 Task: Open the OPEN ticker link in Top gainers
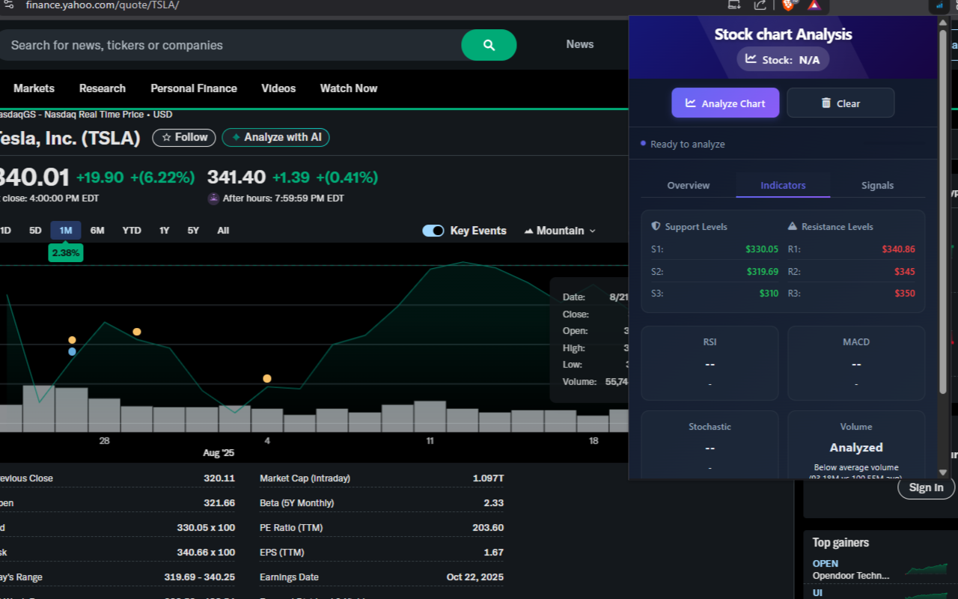pos(826,564)
